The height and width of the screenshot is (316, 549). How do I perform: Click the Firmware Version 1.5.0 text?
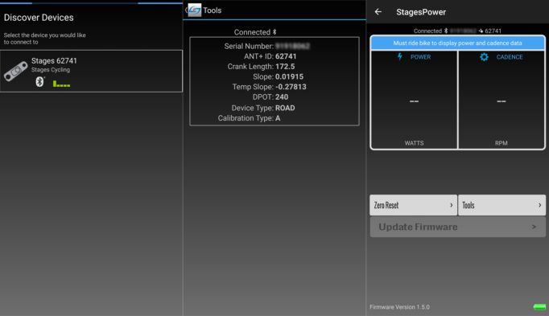click(399, 307)
